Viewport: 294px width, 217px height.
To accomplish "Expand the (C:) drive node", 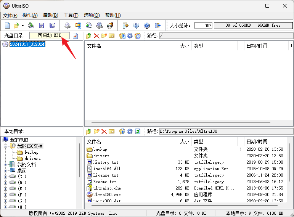I will [5, 177].
